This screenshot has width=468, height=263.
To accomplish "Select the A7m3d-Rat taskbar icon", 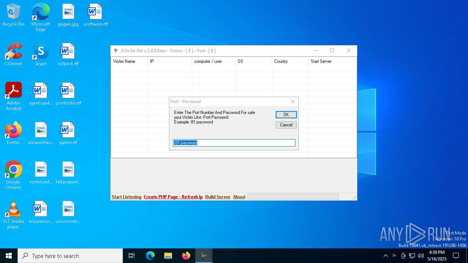I will 204,256.
